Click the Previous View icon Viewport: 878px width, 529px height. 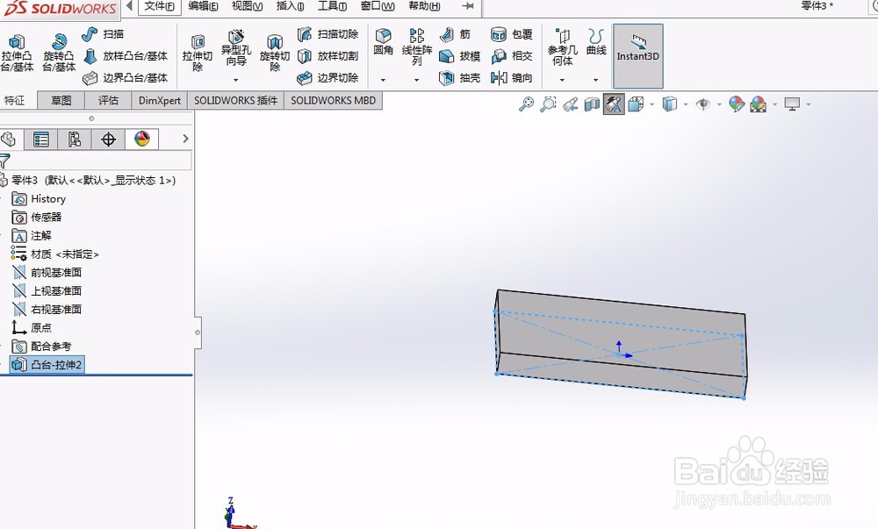(570, 104)
